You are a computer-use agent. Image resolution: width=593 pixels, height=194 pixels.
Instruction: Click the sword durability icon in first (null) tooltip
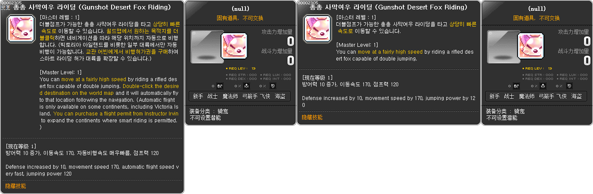point(221,86)
